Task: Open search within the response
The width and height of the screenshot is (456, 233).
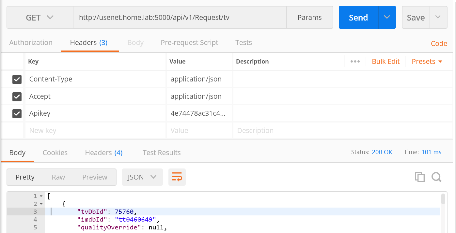Action: click(x=436, y=177)
